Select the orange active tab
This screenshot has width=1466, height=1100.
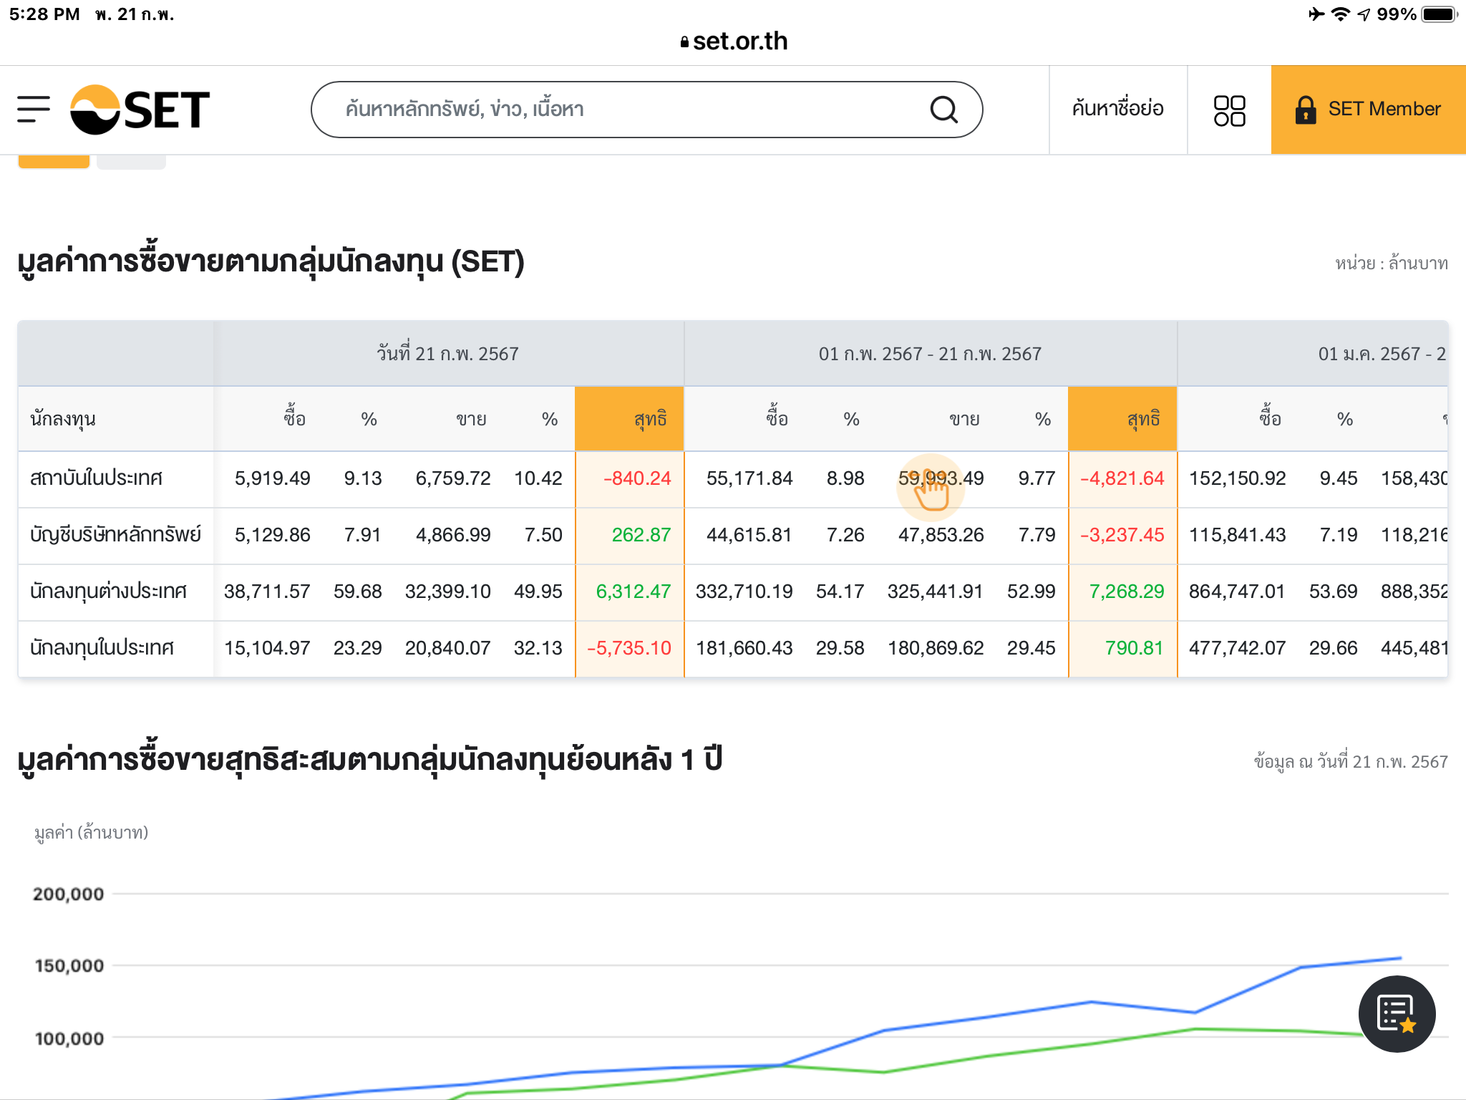coord(54,162)
